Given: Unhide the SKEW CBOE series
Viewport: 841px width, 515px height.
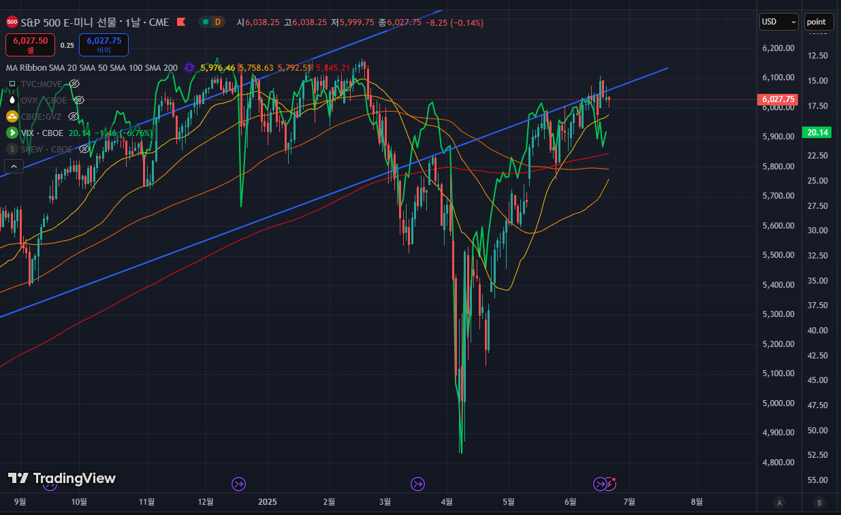Looking at the screenshot, I should pyautogui.click(x=84, y=149).
